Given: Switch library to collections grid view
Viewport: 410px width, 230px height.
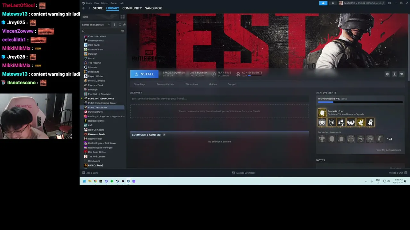Looking at the screenshot, I should point(122,17).
